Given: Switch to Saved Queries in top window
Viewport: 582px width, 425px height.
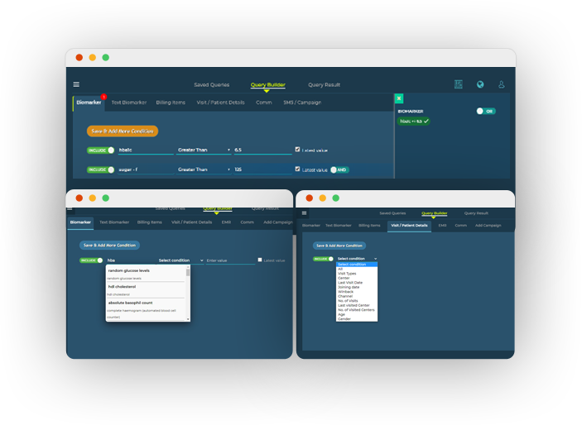Looking at the screenshot, I should 212,85.
